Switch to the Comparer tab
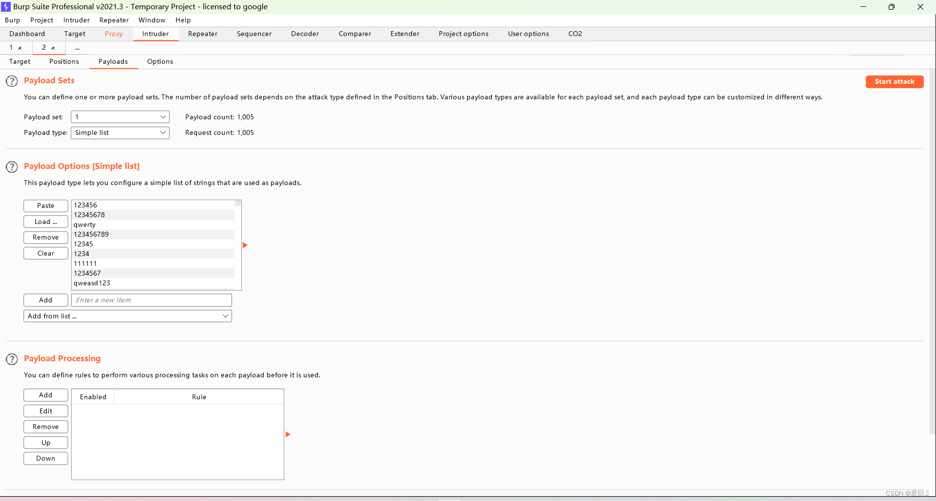936x501 pixels. (x=355, y=34)
